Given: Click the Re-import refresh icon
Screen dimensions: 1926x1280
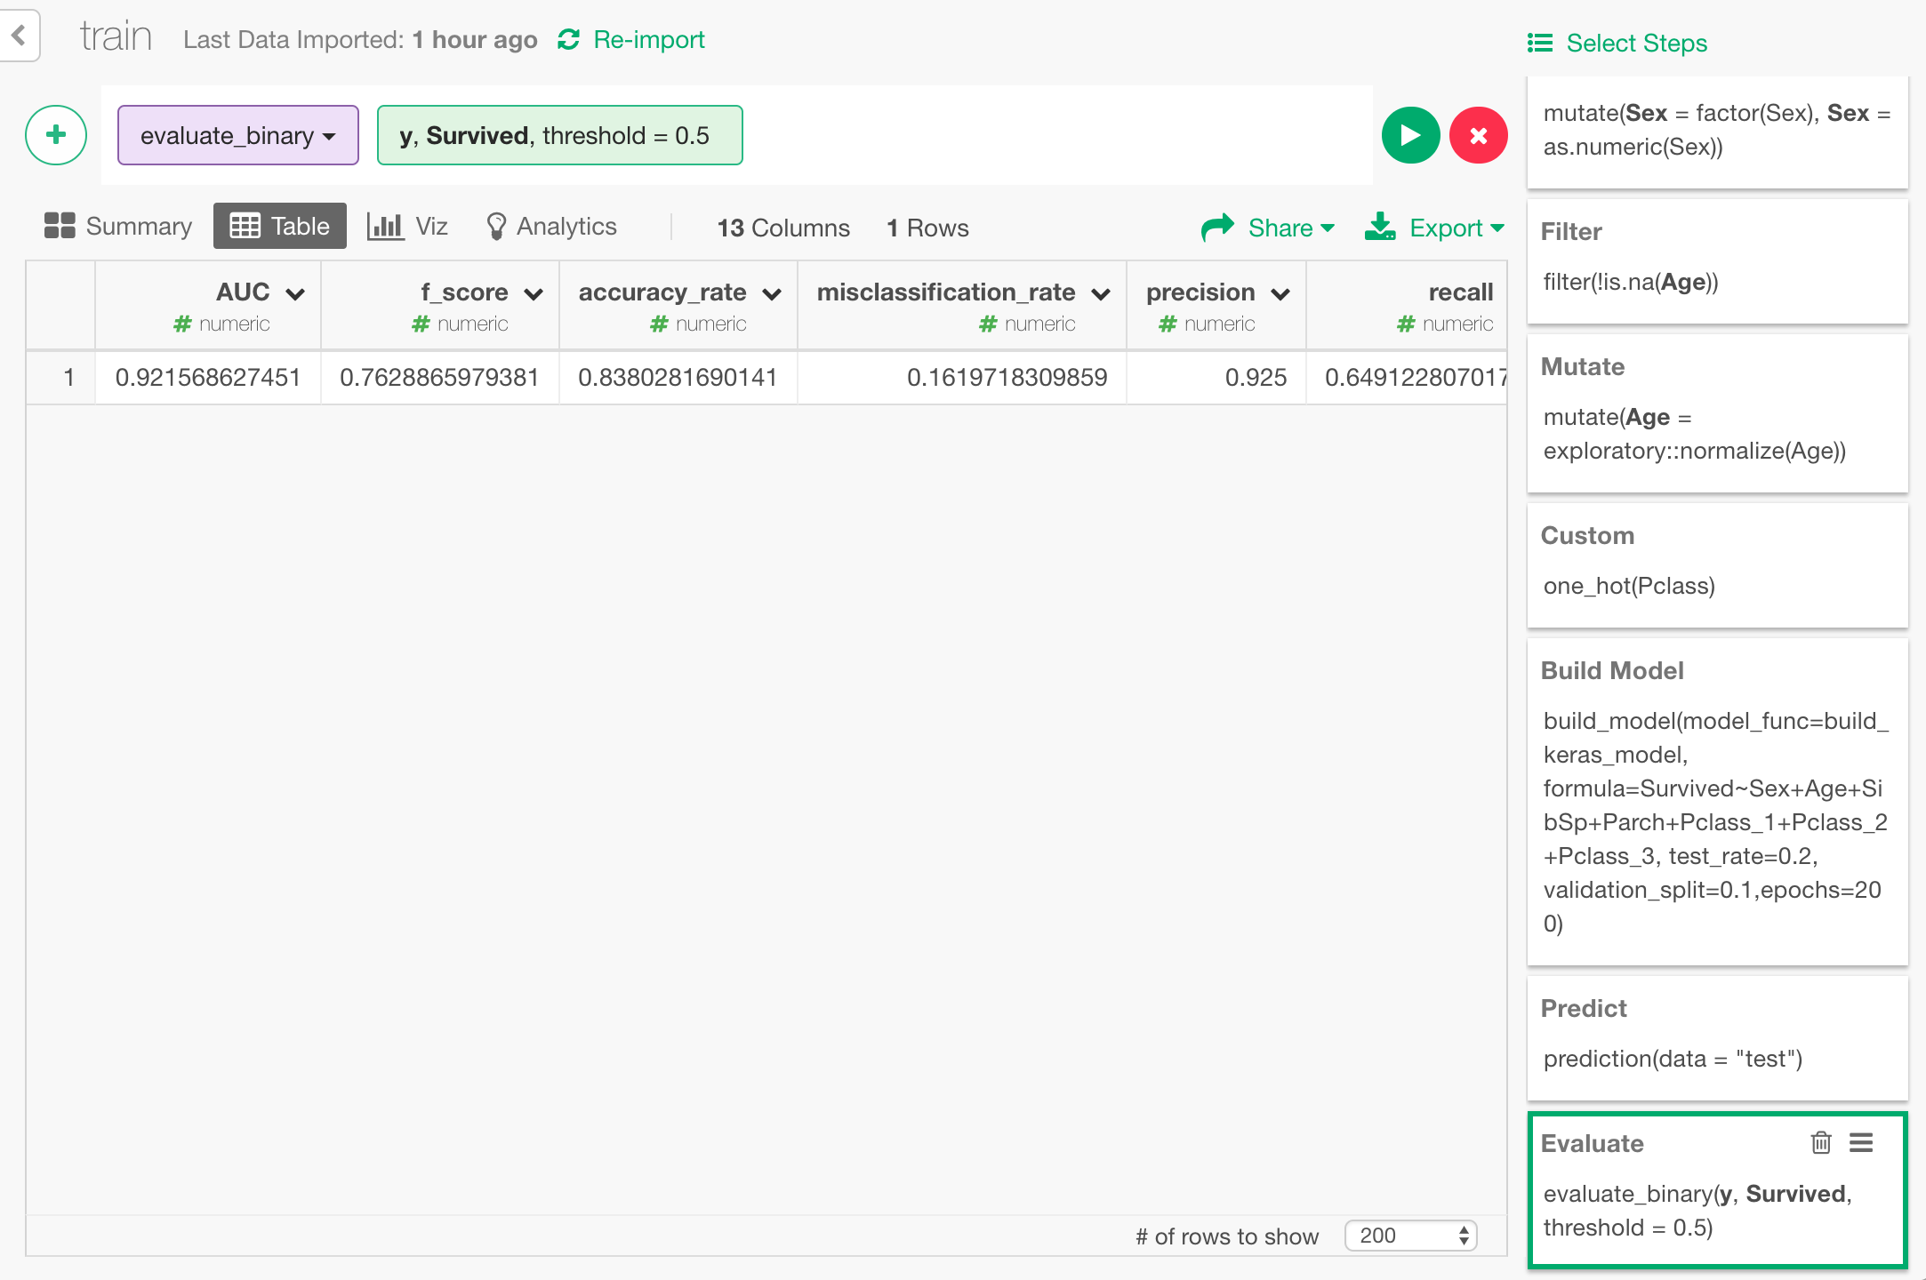Looking at the screenshot, I should pyautogui.click(x=569, y=40).
